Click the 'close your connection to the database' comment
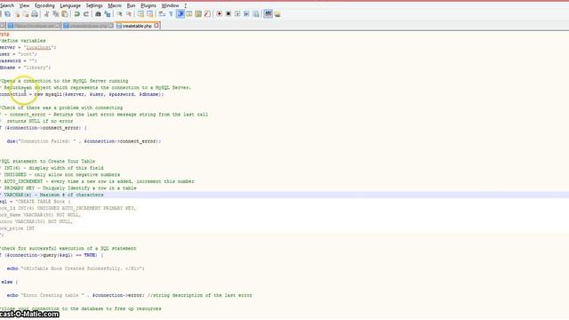This screenshot has width=569, height=320. tap(81, 308)
